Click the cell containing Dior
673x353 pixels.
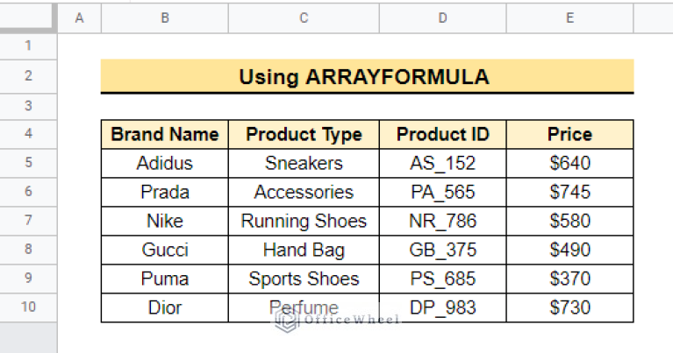point(165,307)
